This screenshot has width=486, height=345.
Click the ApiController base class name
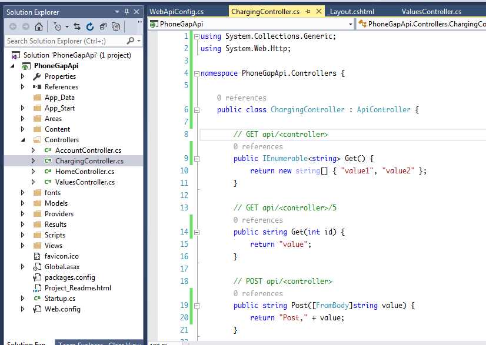(384, 110)
